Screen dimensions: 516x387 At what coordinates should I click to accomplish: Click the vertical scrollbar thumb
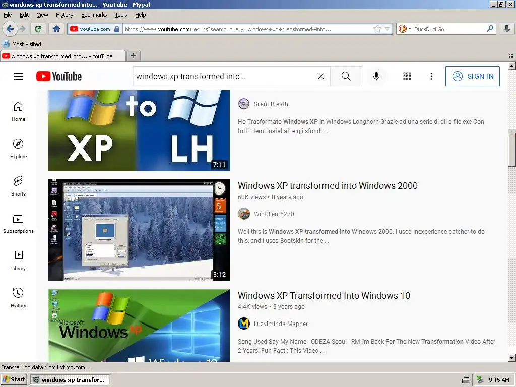click(x=511, y=150)
